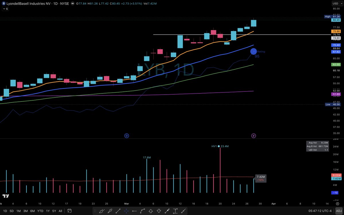Image resolution: width=344 pixels, height=215 pixels.
Task: Select the brush drawing tool
Action: tap(102, 211)
